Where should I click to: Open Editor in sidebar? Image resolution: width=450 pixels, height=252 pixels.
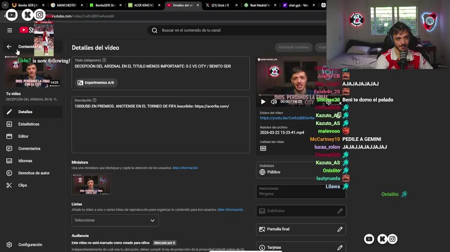(33, 136)
